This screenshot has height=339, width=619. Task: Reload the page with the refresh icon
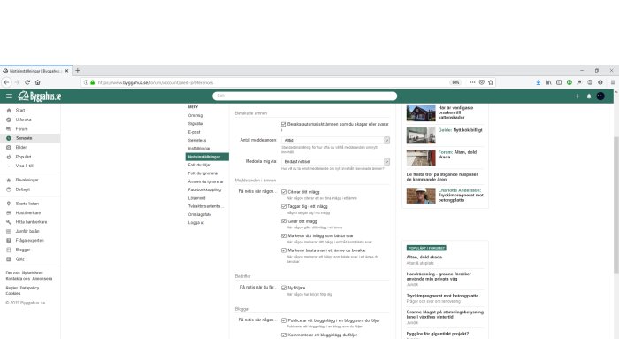click(27, 82)
